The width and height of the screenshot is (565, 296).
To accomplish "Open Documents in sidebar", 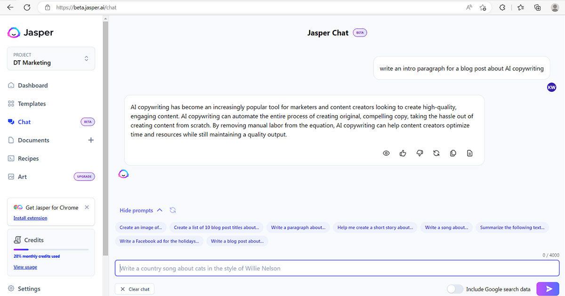I will (29, 140).
